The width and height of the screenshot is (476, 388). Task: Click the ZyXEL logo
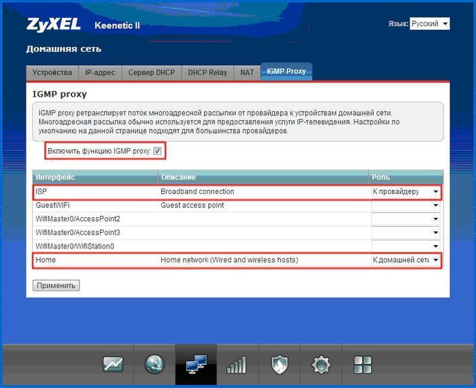(54, 25)
